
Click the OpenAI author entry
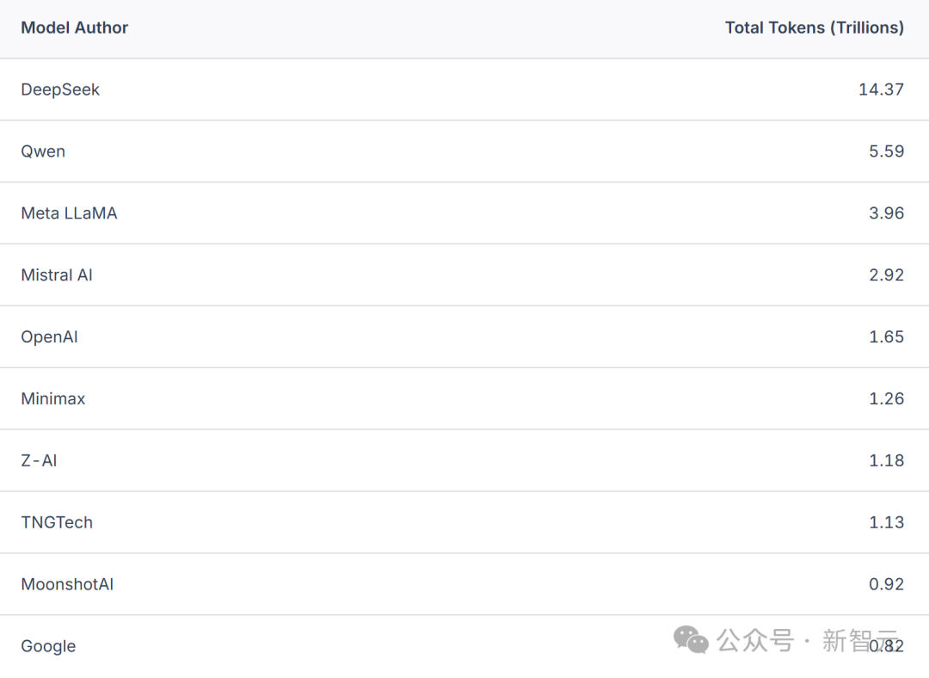click(49, 337)
